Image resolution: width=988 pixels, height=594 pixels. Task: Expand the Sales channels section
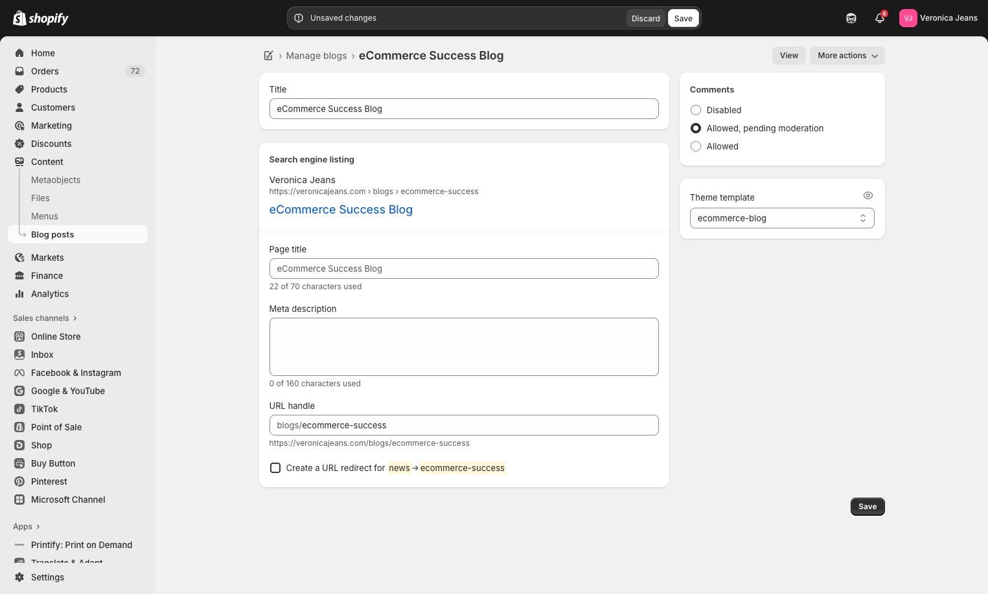pyautogui.click(x=45, y=318)
